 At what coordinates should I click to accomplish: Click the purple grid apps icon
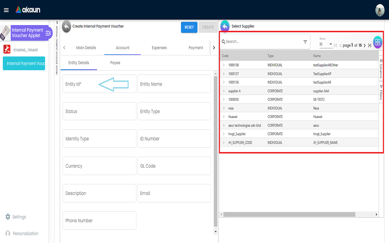377,42
